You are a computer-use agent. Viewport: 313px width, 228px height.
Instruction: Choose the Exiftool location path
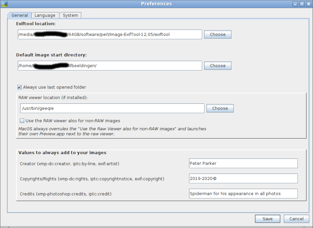[218, 34]
